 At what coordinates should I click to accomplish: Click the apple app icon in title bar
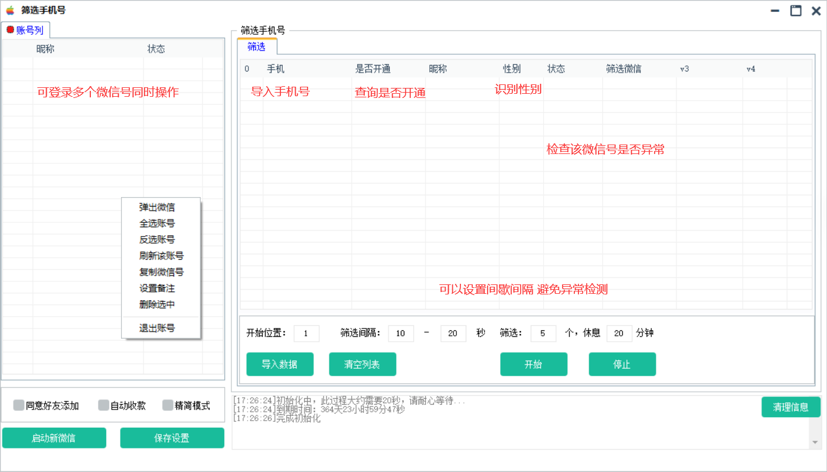pos(9,10)
